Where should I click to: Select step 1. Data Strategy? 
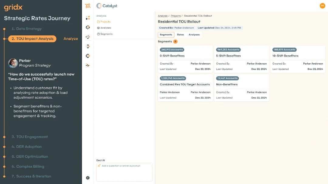[x=26, y=29]
